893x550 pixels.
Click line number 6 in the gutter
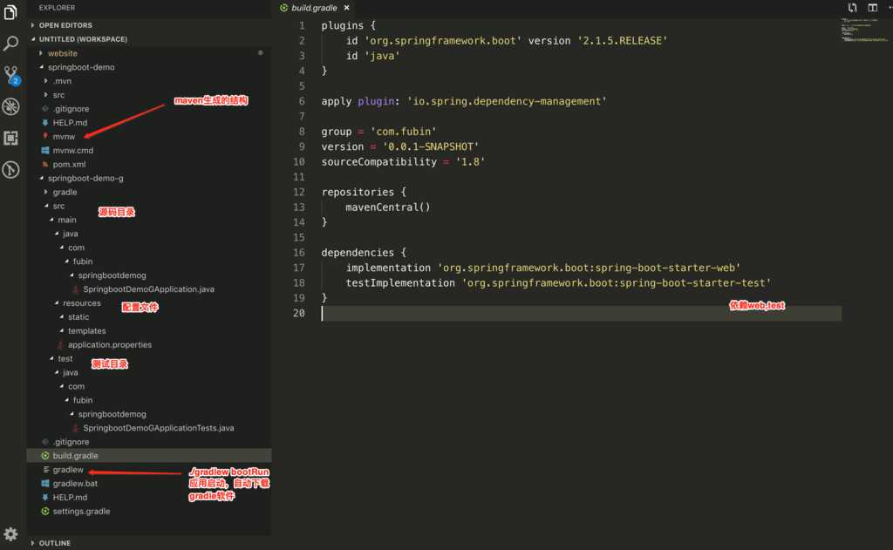pyautogui.click(x=301, y=101)
